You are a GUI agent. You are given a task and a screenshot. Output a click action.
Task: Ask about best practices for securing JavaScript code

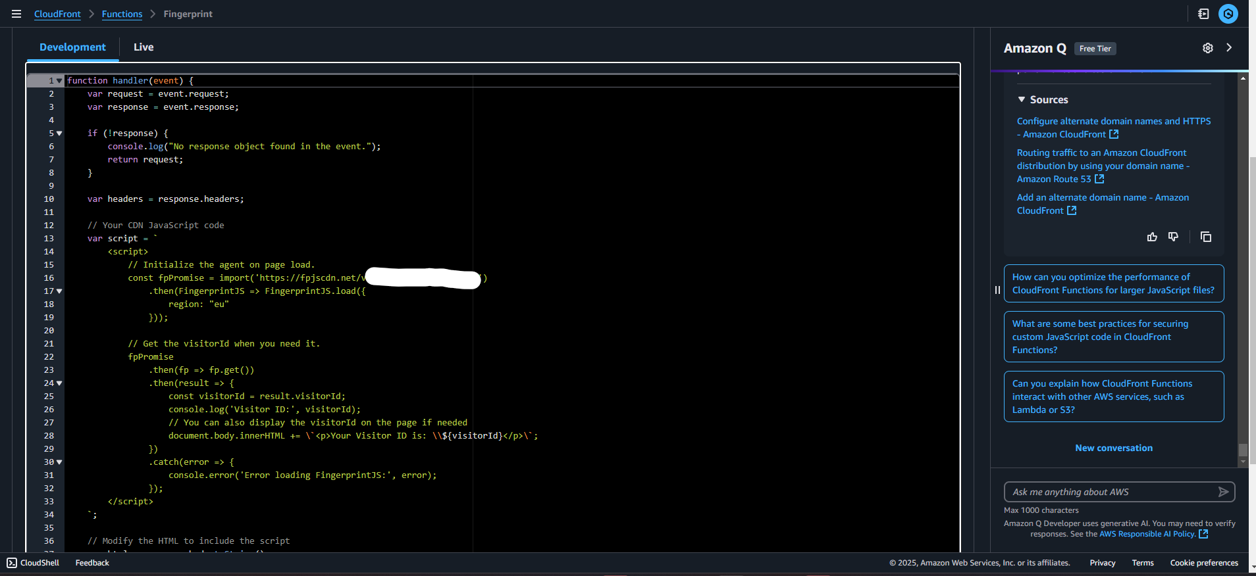coord(1114,337)
